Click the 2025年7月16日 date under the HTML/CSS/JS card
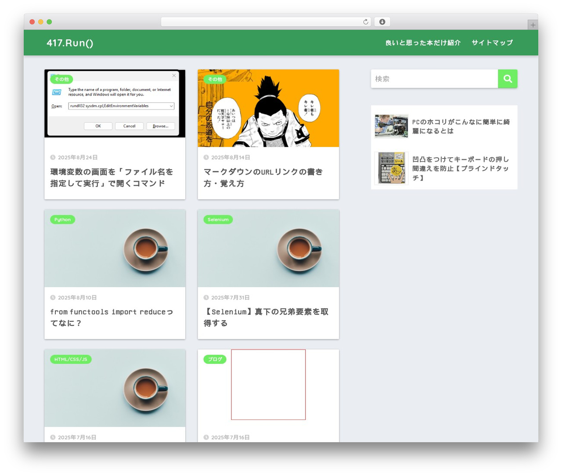The height and width of the screenshot is (476, 562). [77, 437]
